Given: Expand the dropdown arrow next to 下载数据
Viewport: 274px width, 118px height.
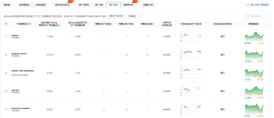Looking at the screenshot, I should [x=139, y=16].
